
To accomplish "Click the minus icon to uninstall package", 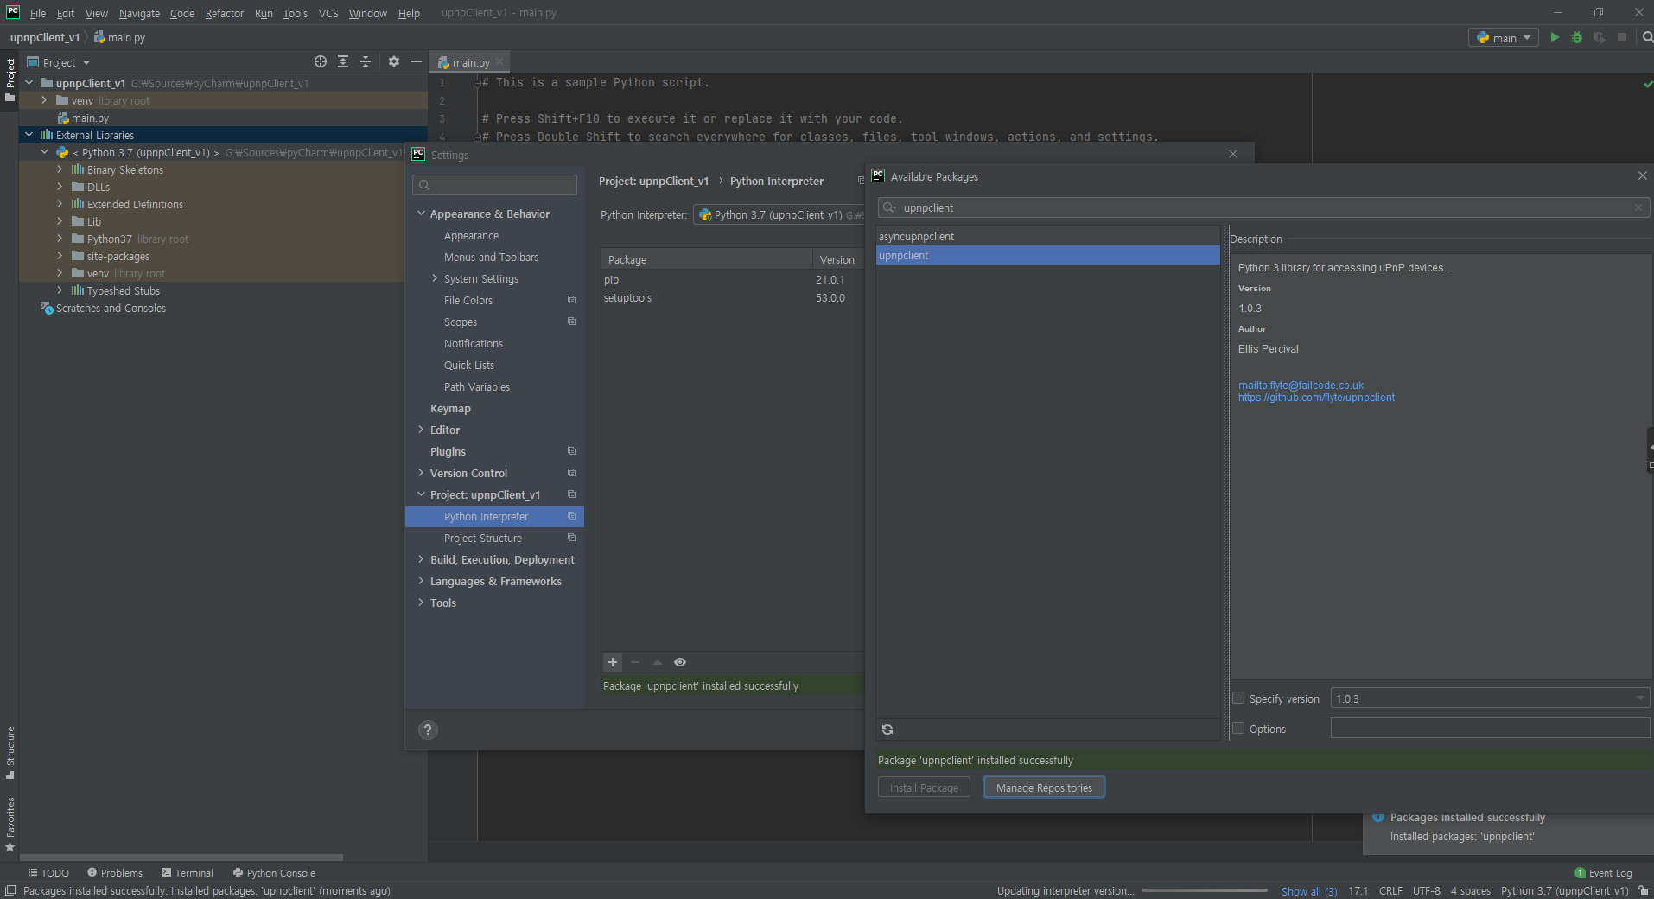I will [635, 662].
